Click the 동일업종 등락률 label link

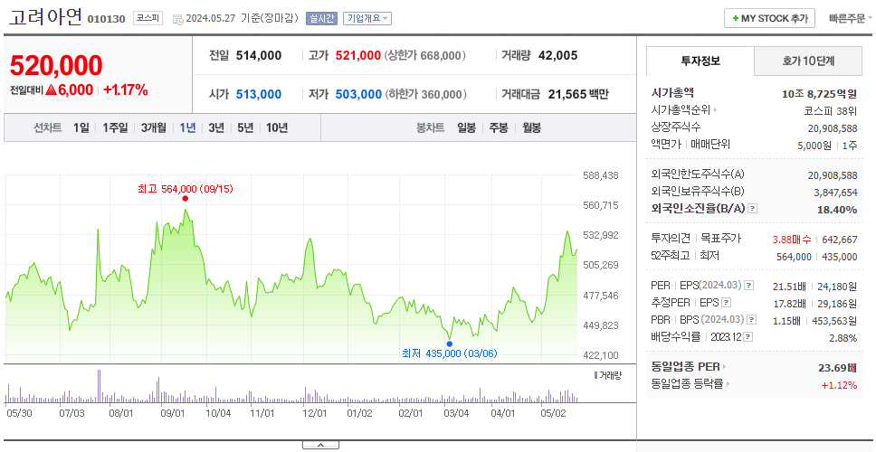click(687, 384)
